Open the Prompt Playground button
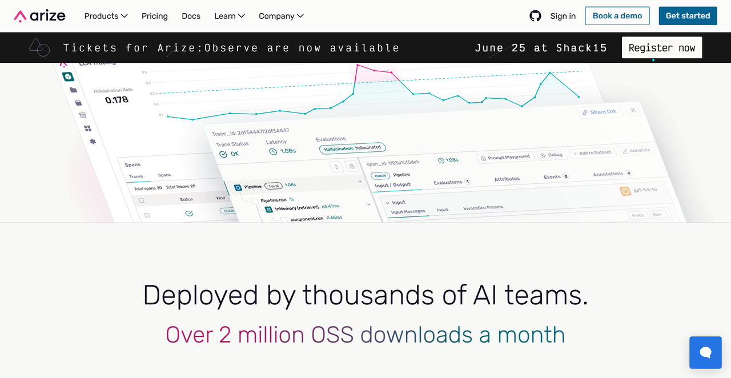The height and width of the screenshot is (378, 731). pos(505,158)
